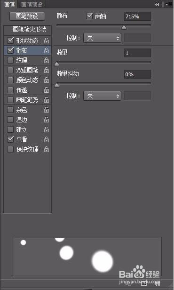This screenshot has height=290, width=174.
Task: Open the 控制 dropdown under 数量抖动
Action: (x=102, y=96)
